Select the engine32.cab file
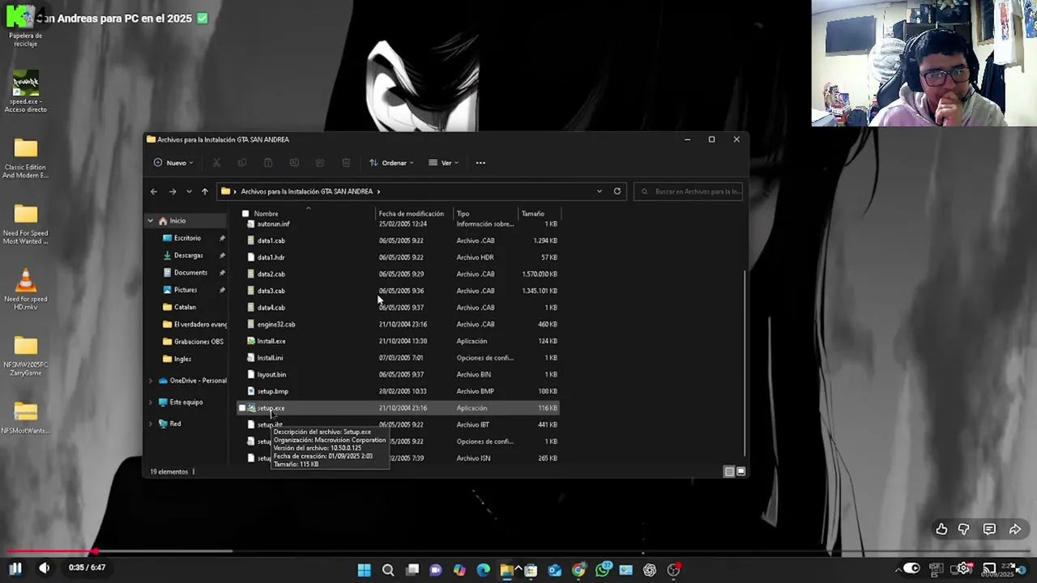This screenshot has height=583, width=1037. (x=276, y=324)
